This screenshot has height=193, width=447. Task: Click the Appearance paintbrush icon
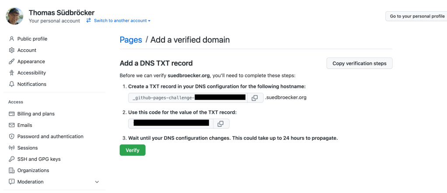click(12, 61)
